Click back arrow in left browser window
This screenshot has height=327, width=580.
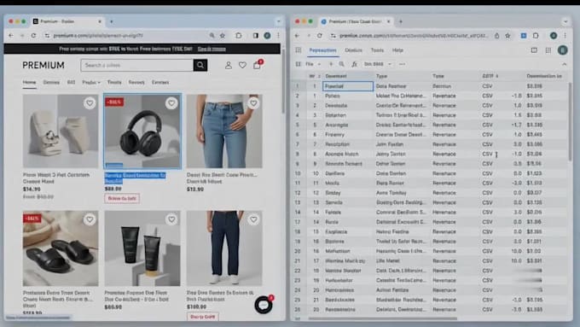point(11,36)
